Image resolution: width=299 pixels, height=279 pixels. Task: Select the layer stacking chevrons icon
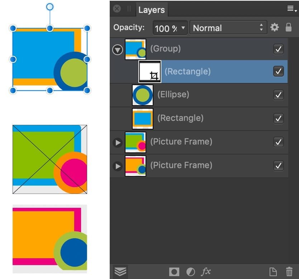[120, 271]
